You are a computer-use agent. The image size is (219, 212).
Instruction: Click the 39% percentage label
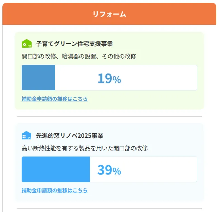109,170
